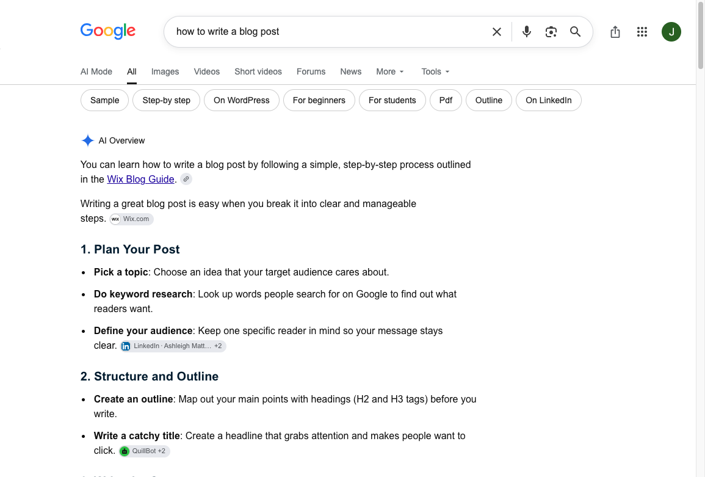Click the heading 1. Plan Your Post
Image resolution: width=705 pixels, height=477 pixels.
coord(130,249)
